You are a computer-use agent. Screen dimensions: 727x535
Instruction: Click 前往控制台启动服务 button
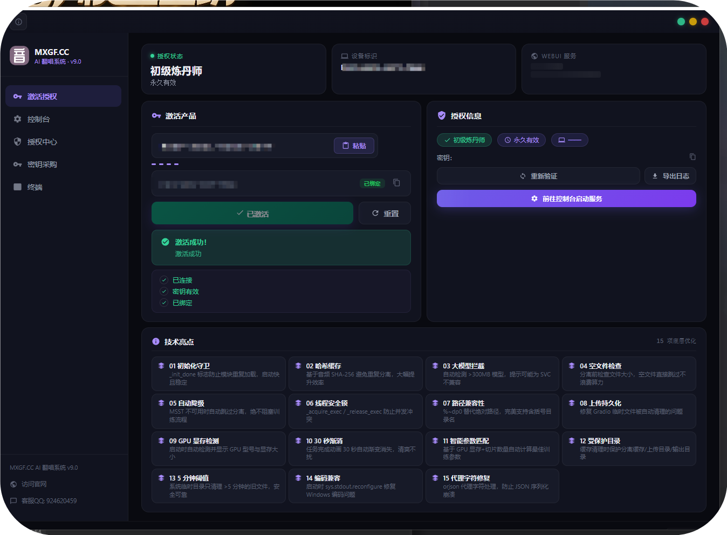pyautogui.click(x=566, y=198)
